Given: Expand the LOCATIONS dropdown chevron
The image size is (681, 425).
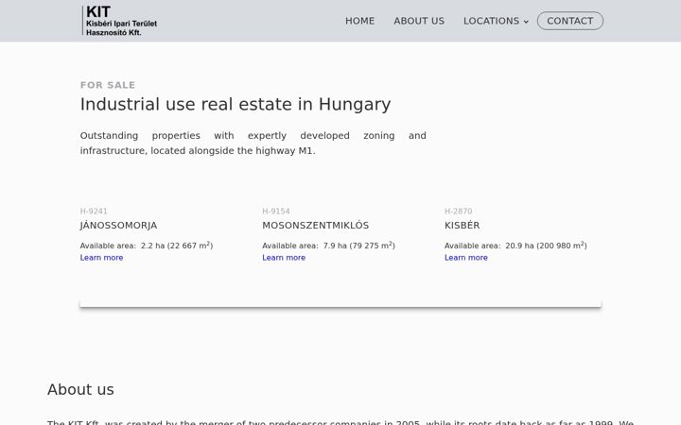Looking at the screenshot, I should [526, 22].
